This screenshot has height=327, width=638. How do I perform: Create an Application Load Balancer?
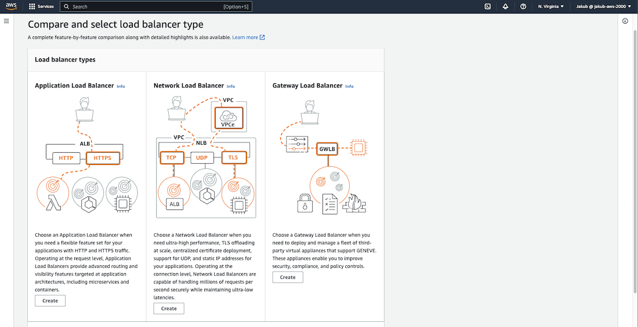click(50, 300)
